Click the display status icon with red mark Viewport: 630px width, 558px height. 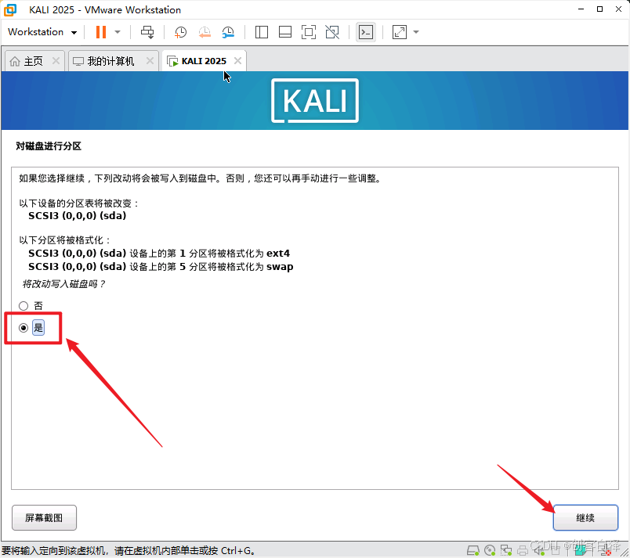pos(606,552)
